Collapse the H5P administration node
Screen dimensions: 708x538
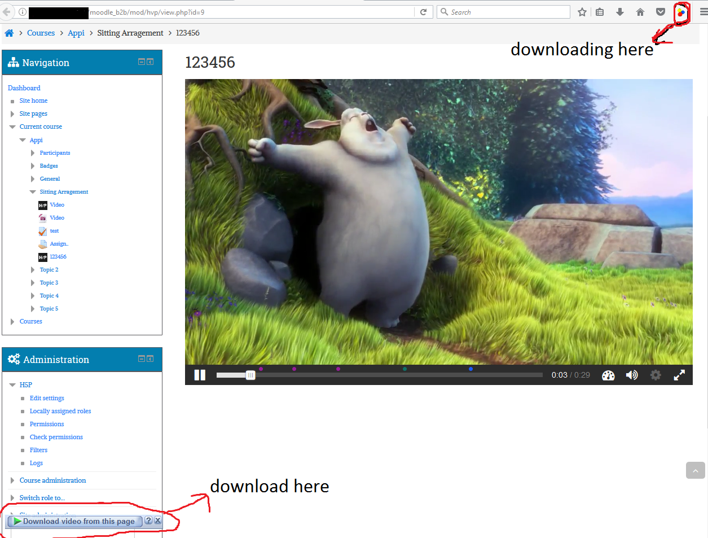click(x=12, y=385)
